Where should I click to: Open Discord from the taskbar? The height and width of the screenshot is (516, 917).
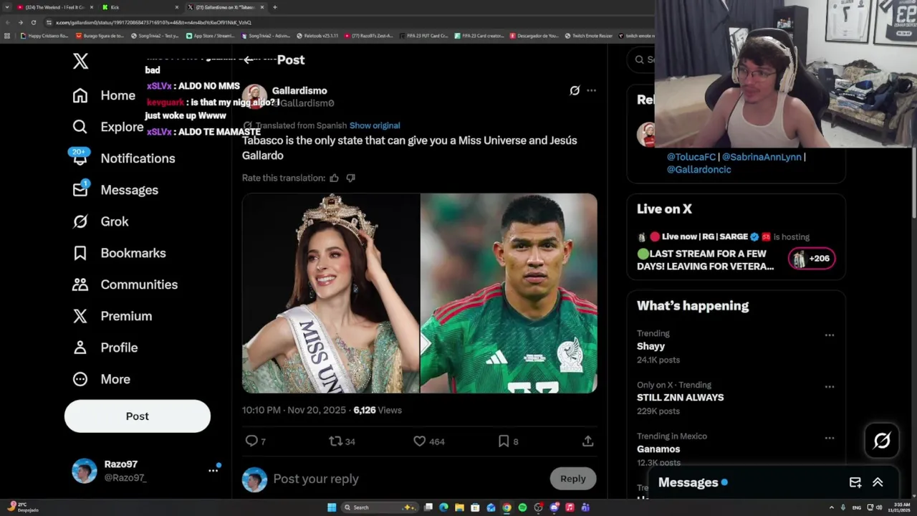click(x=554, y=507)
